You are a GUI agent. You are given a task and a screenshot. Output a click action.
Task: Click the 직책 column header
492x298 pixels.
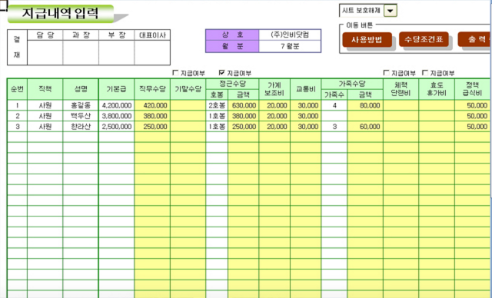pos(45,89)
